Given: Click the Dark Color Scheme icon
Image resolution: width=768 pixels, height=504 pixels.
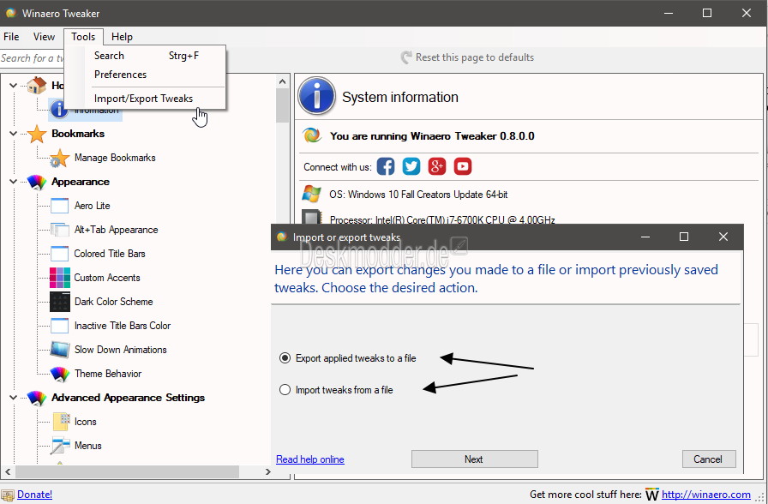Looking at the screenshot, I should 60,302.
